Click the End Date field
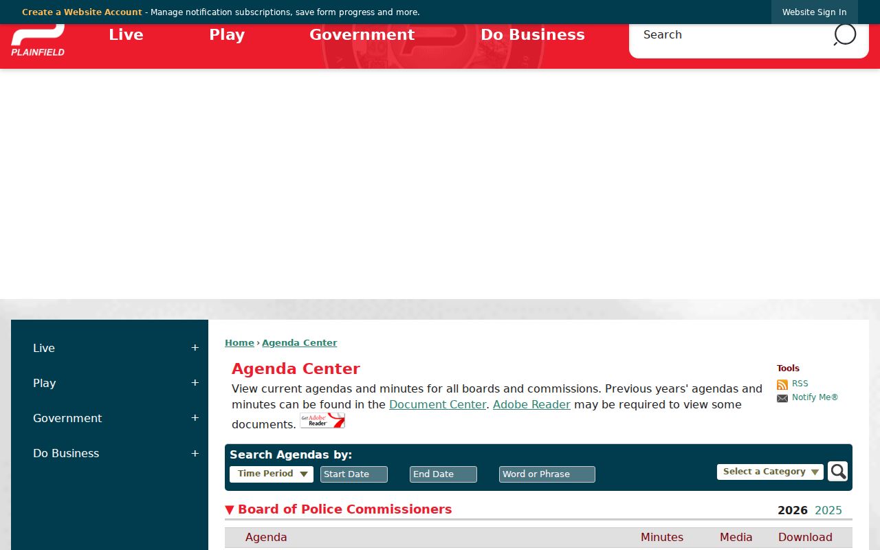Image resolution: width=880 pixels, height=550 pixels. (x=443, y=474)
